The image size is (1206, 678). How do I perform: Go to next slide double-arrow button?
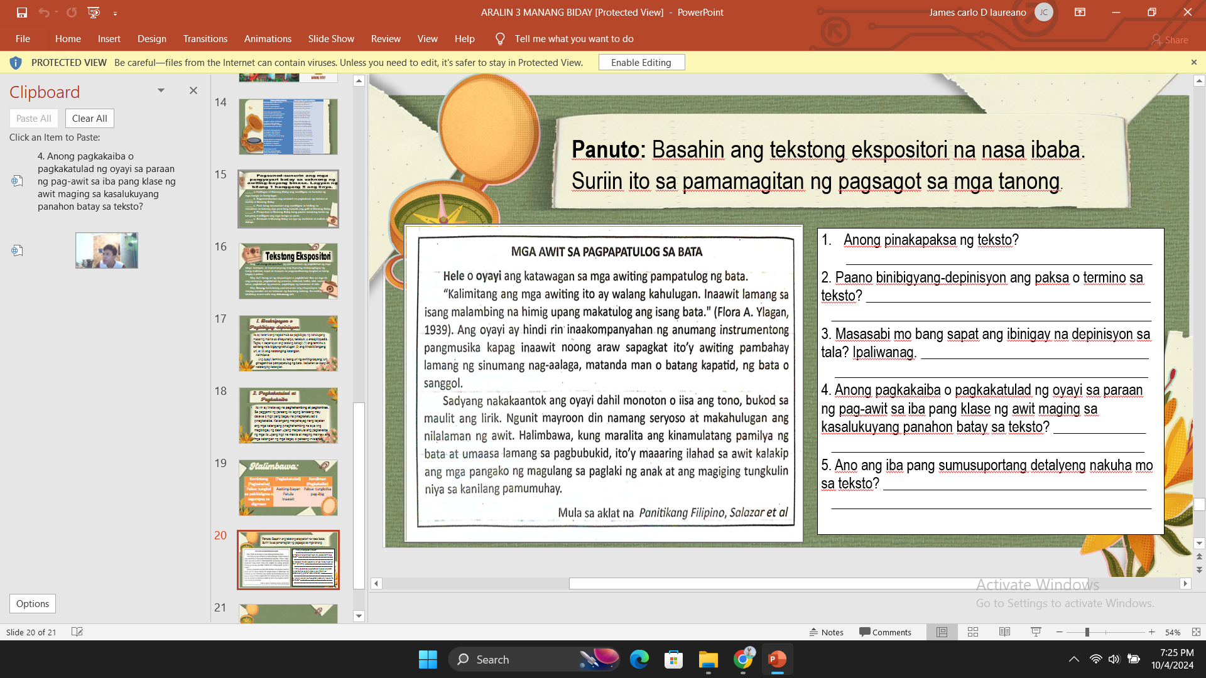(x=1199, y=570)
